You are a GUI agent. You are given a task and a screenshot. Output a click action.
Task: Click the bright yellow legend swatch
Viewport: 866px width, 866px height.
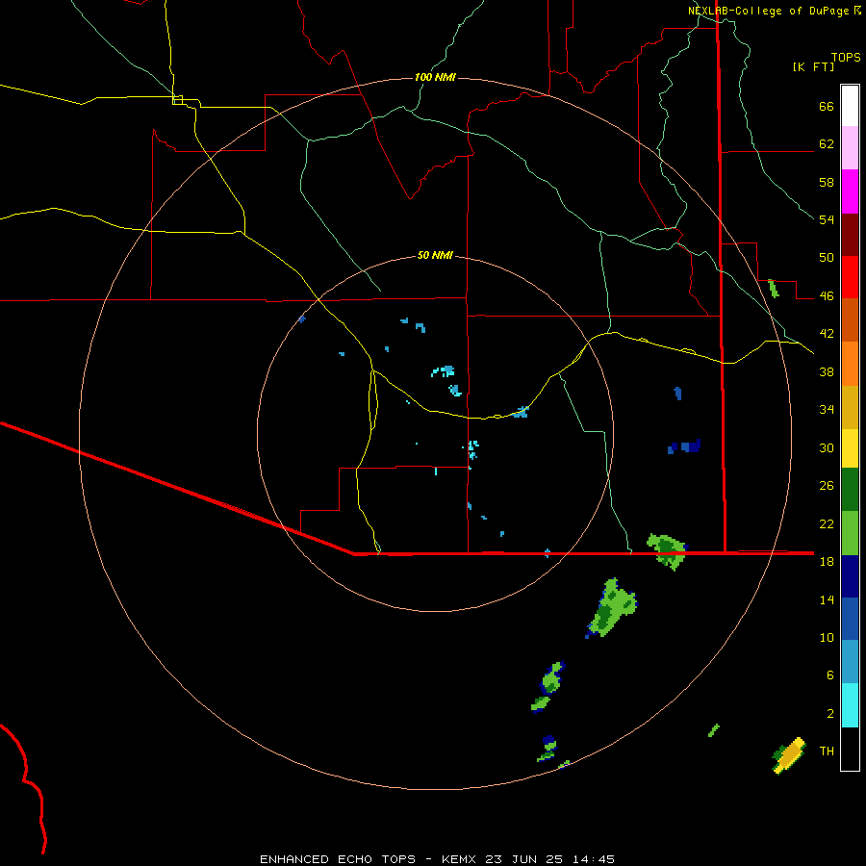pos(850,447)
